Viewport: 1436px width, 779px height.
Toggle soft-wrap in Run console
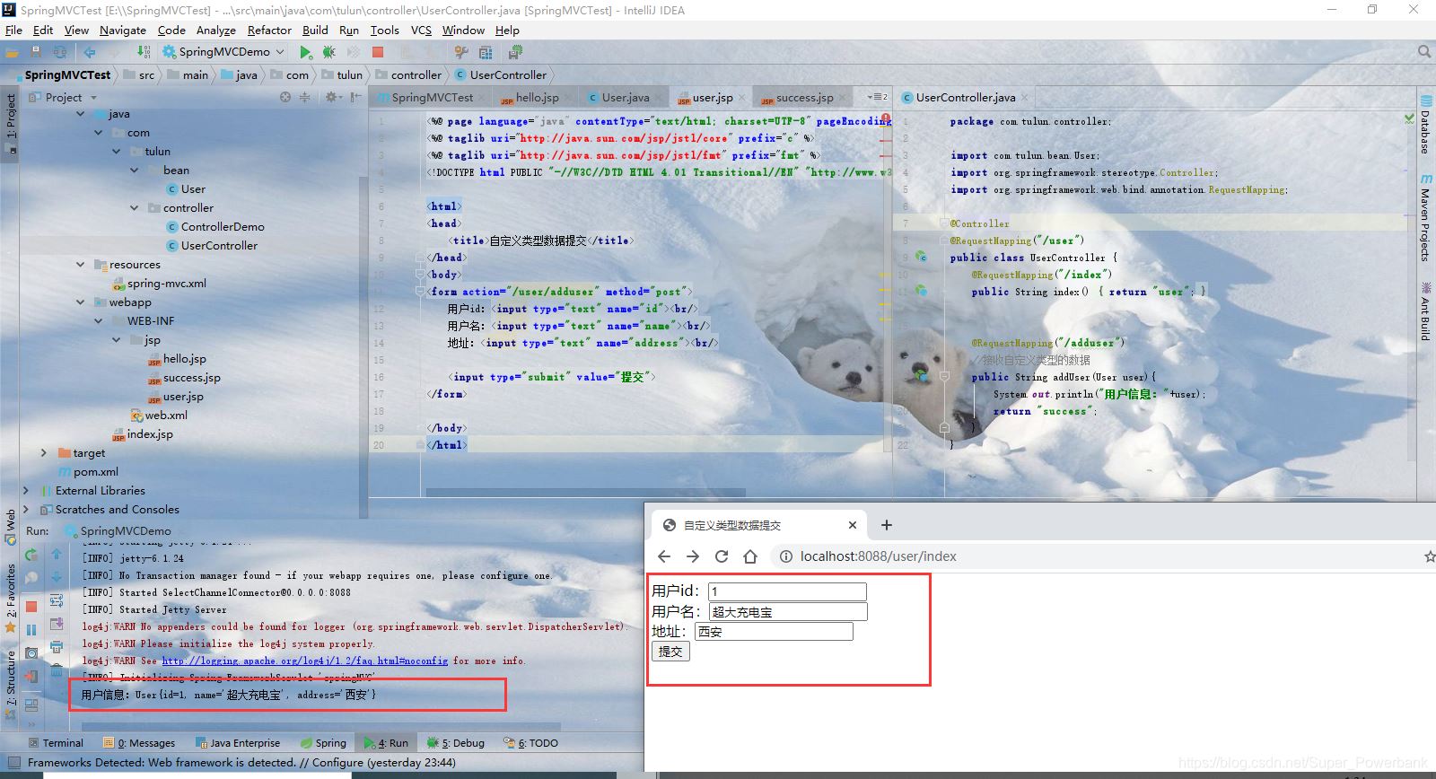pyautogui.click(x=57, y=600)
